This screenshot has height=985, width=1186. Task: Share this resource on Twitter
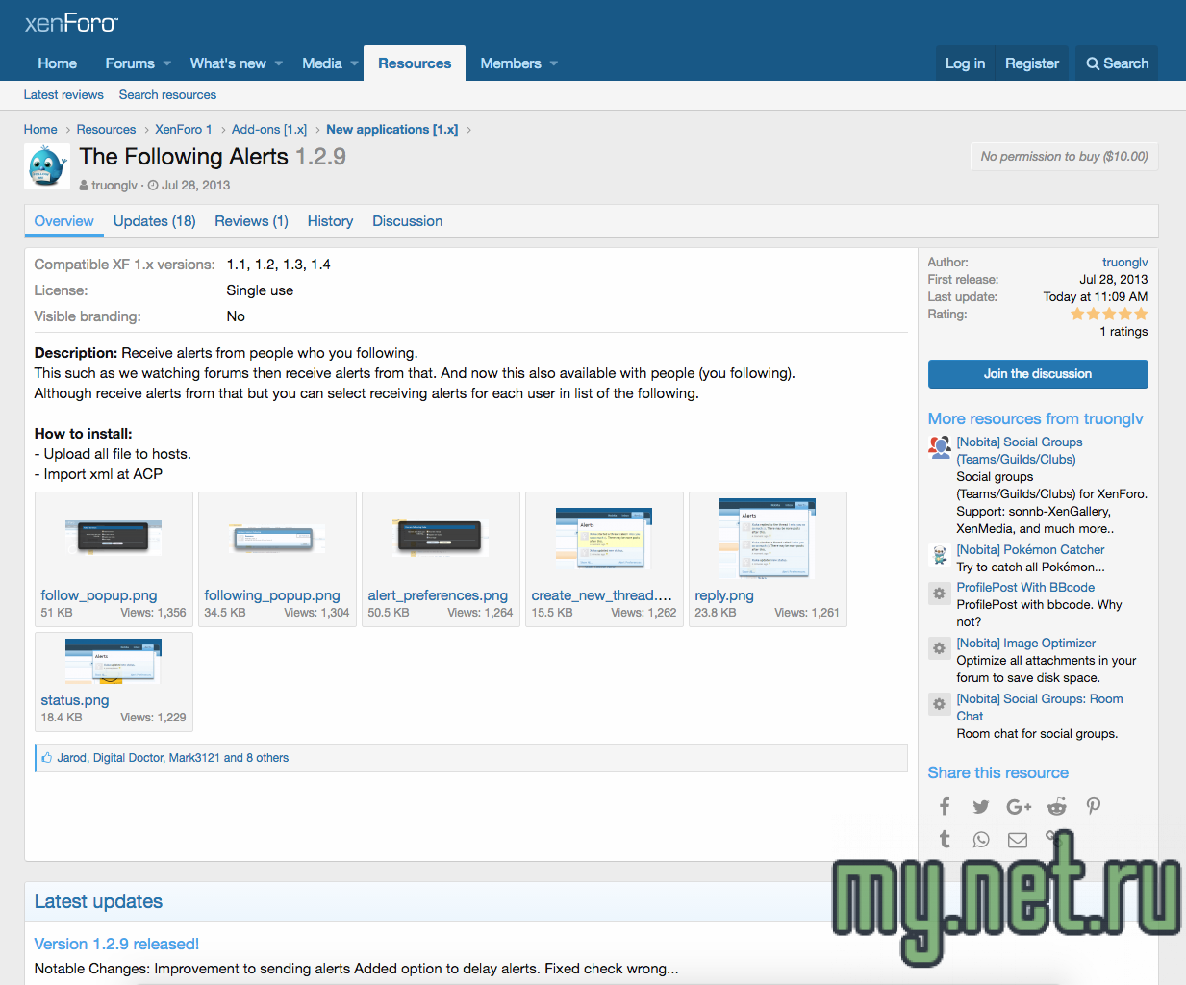click(980, 807)
